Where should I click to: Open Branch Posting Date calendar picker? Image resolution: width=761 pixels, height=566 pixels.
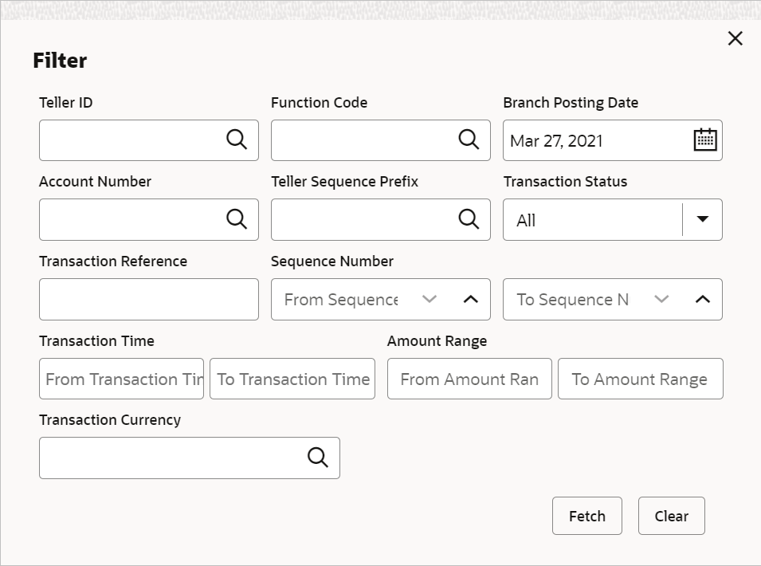(x=704, y=140)
